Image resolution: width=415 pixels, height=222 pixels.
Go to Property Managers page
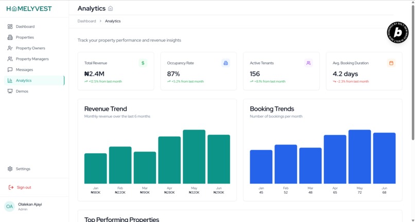pos(34,59)
